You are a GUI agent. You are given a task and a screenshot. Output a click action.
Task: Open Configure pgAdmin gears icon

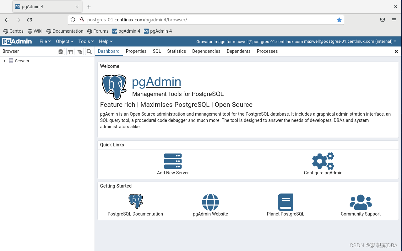pos(323,161)
